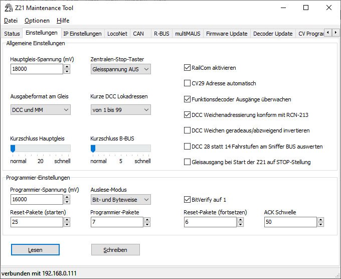This screenshot has width=341, height=279.
Task: Open the LocoNet tab
Action: 117,34
